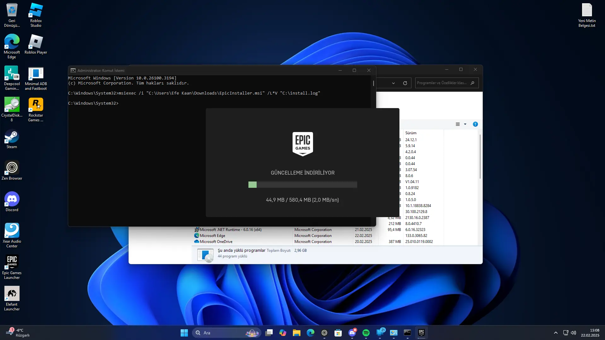Select the Discord desktop shortcut
Image resolution: width=605 pixels, height=340 pixels.
pyautogui.click(x=12, y=202)
